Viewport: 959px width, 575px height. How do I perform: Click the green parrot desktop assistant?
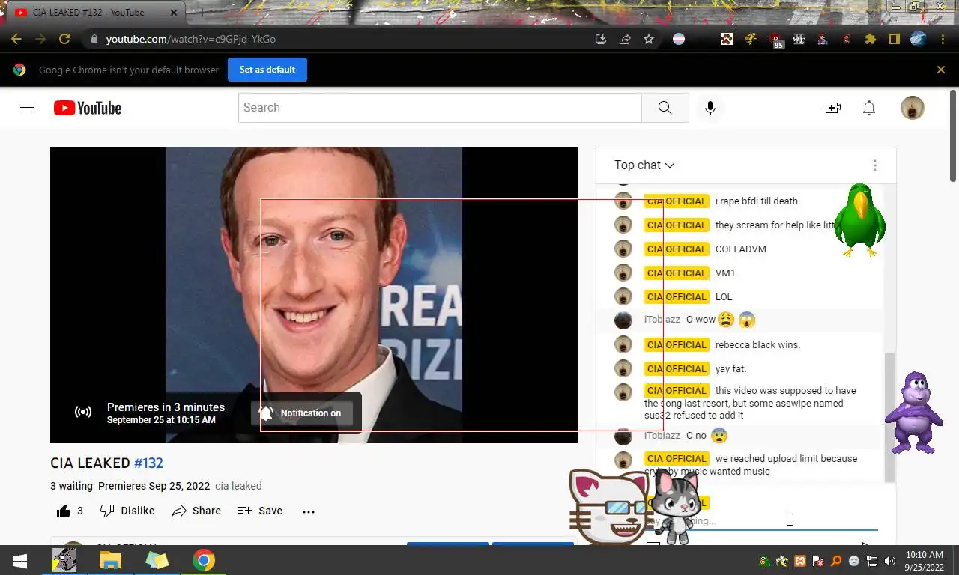tap(860, 220)
